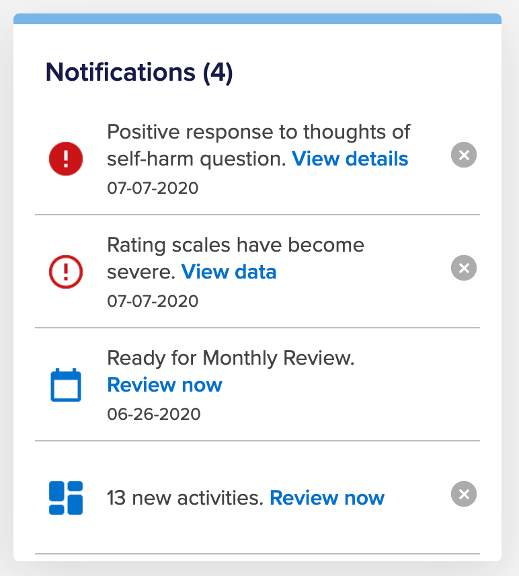The width and height of the screenshot is (519, 576).
Task: Dismiss the severe rating scales notification
Action: [464, 268]
